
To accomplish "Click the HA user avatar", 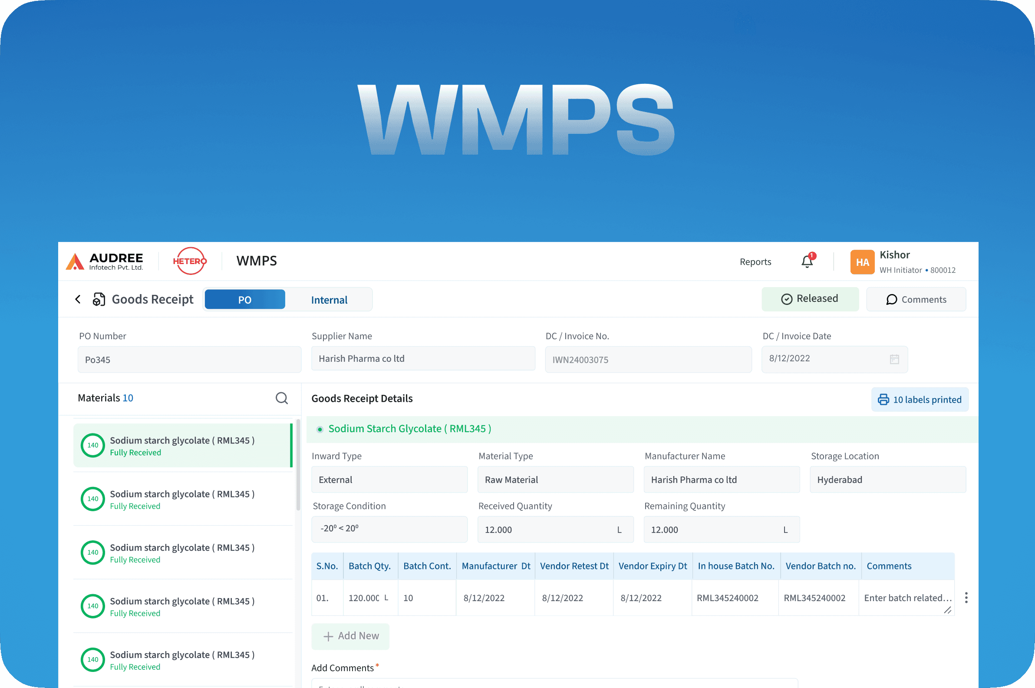I will [x=862, y=262].
